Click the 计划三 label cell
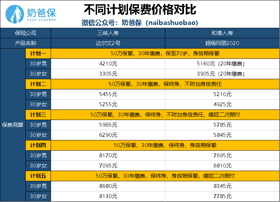The height and width of the screenshot is (202, 280). point(38,114)
